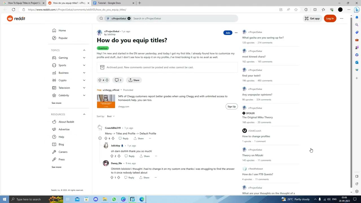Open a new browser tab
The image size is (361, 203).
[x=139, y=3]
